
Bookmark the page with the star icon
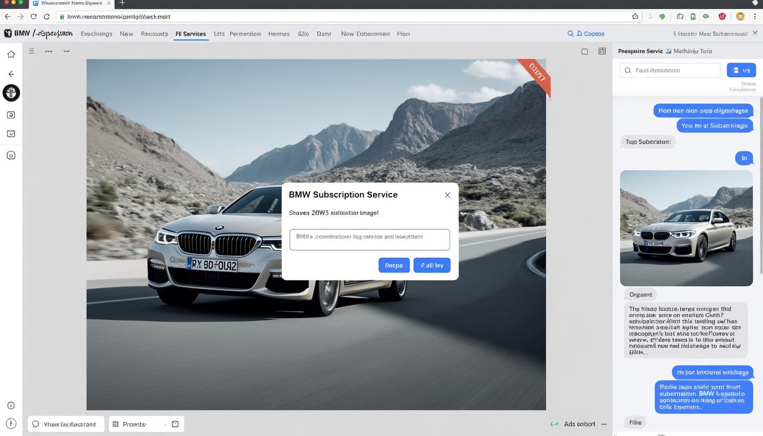pos(635,16)
